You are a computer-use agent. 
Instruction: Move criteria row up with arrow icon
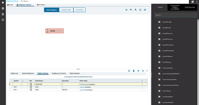[138, 71]
